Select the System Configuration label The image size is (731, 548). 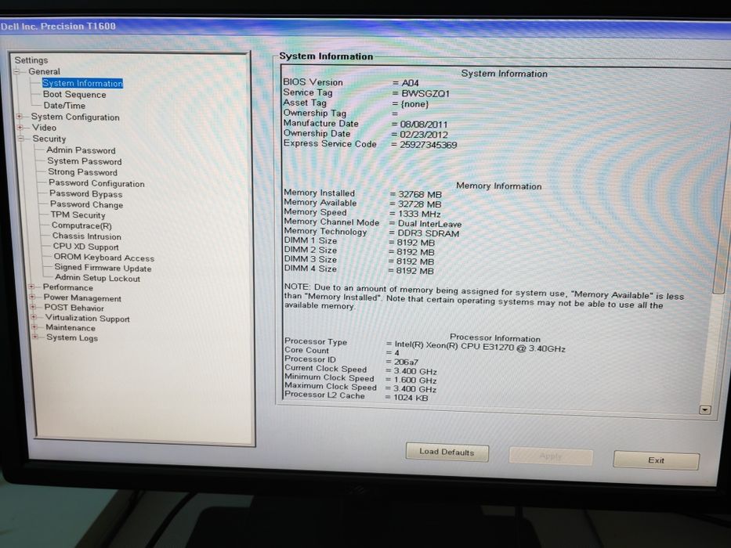[75, 117]
